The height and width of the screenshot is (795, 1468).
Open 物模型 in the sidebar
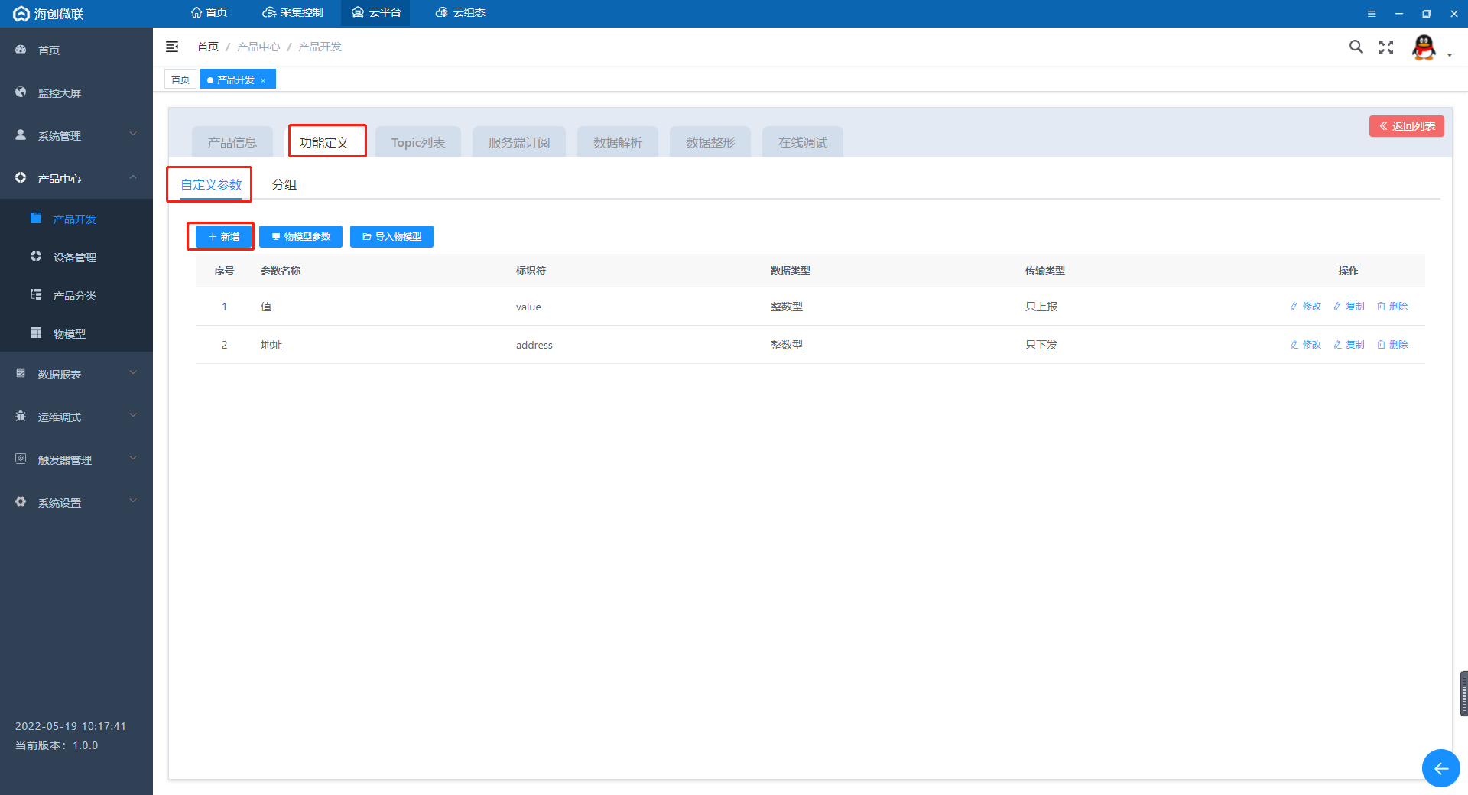pos(76,333)
